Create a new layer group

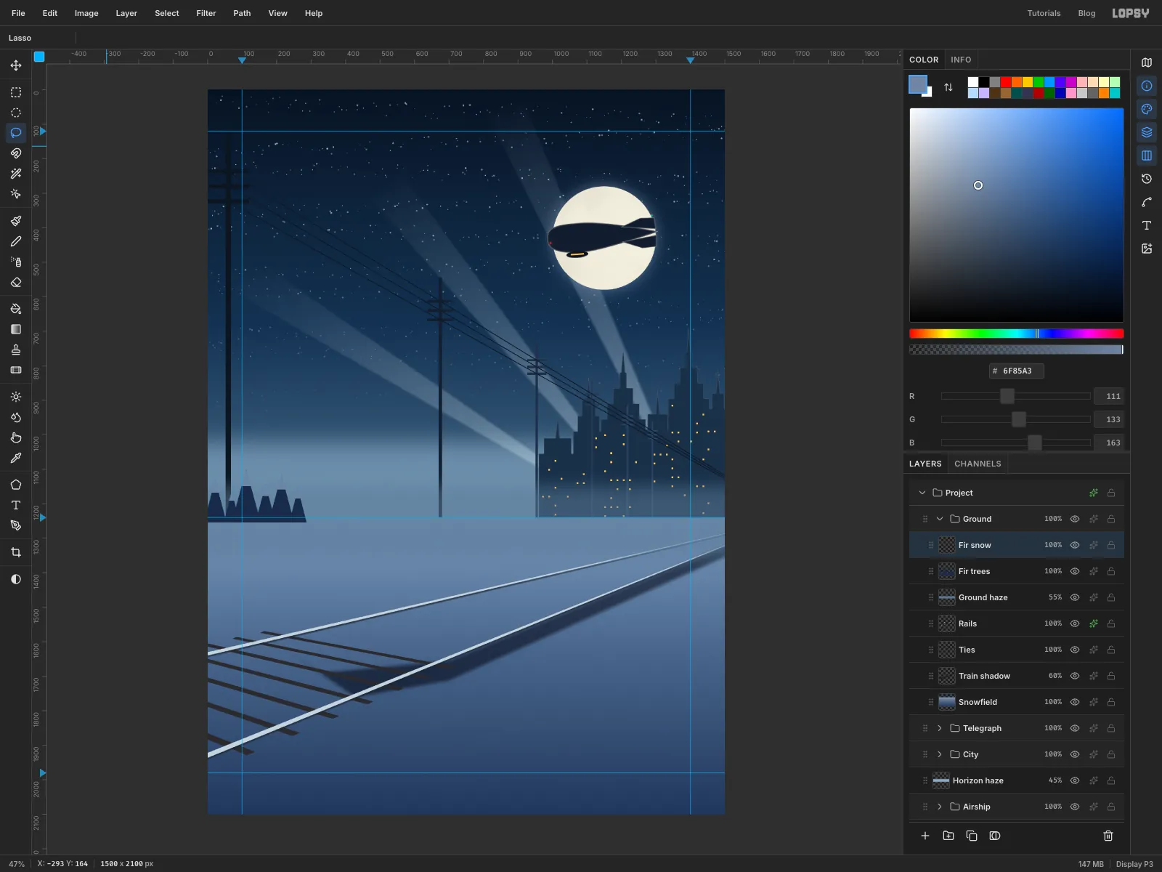click(948, 836)
